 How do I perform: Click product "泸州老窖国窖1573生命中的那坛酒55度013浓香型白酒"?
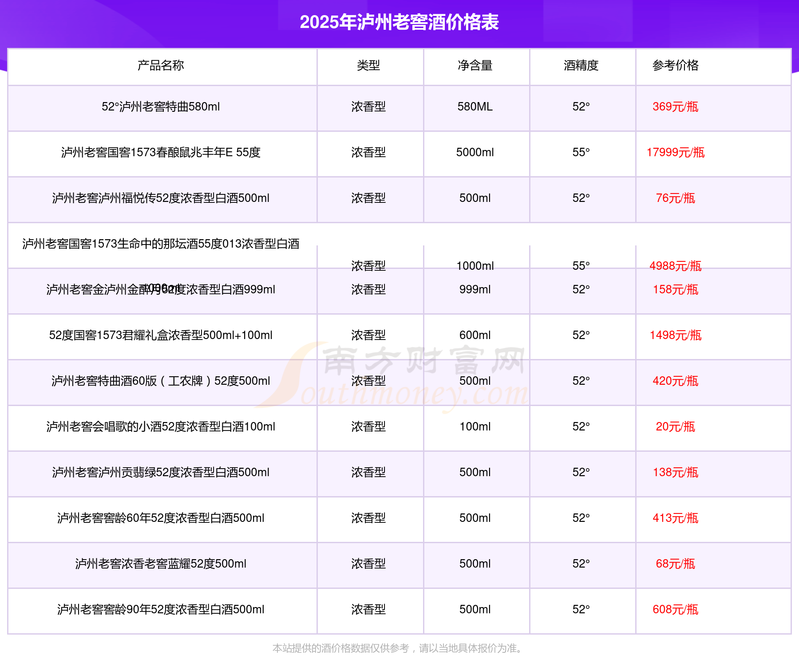161,244
